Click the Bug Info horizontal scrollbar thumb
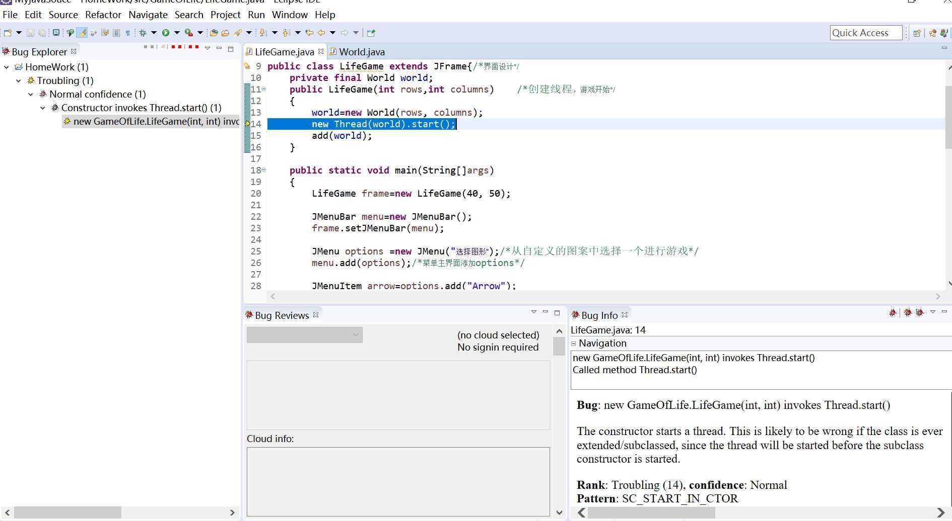This screenshot has width=952, height=521. pos(651,512)
